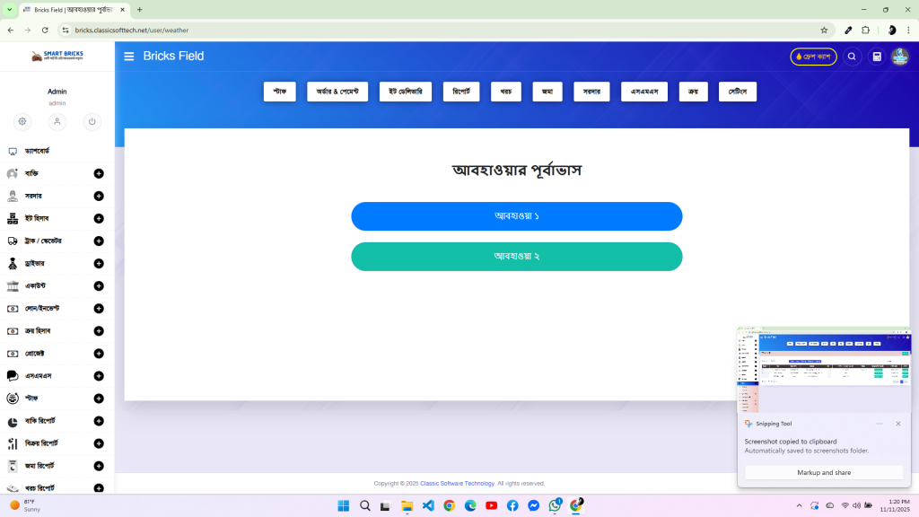
Task: Click the profile icon under Admin
Action: (57, 121)
